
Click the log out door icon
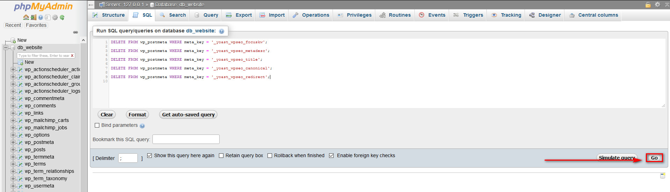33,17
